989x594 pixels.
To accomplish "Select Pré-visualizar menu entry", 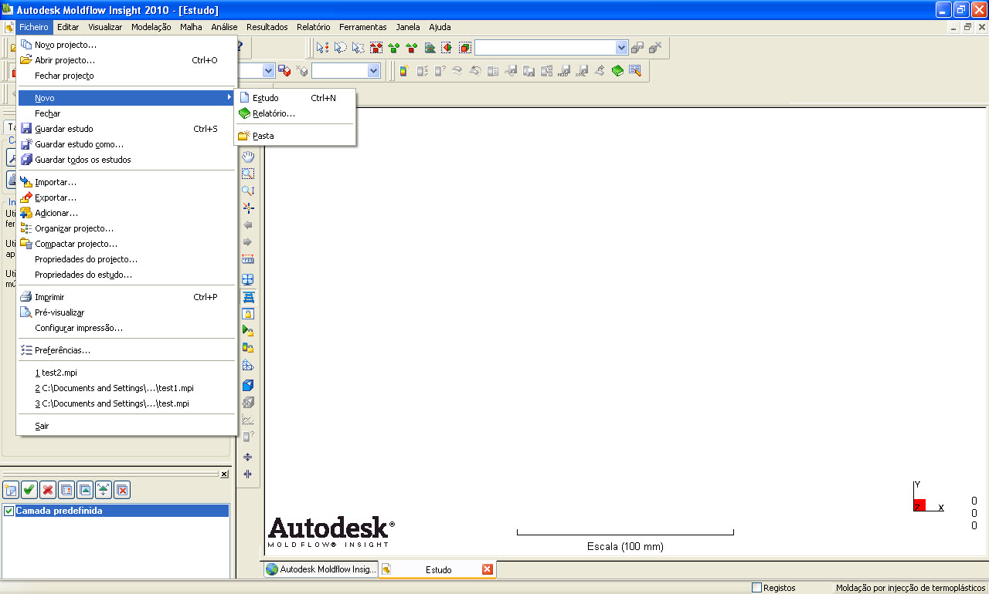I will tap(127, 312).
